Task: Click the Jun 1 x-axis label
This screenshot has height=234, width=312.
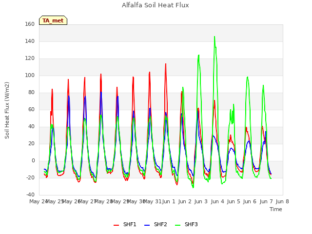Action: click(169, 201)
